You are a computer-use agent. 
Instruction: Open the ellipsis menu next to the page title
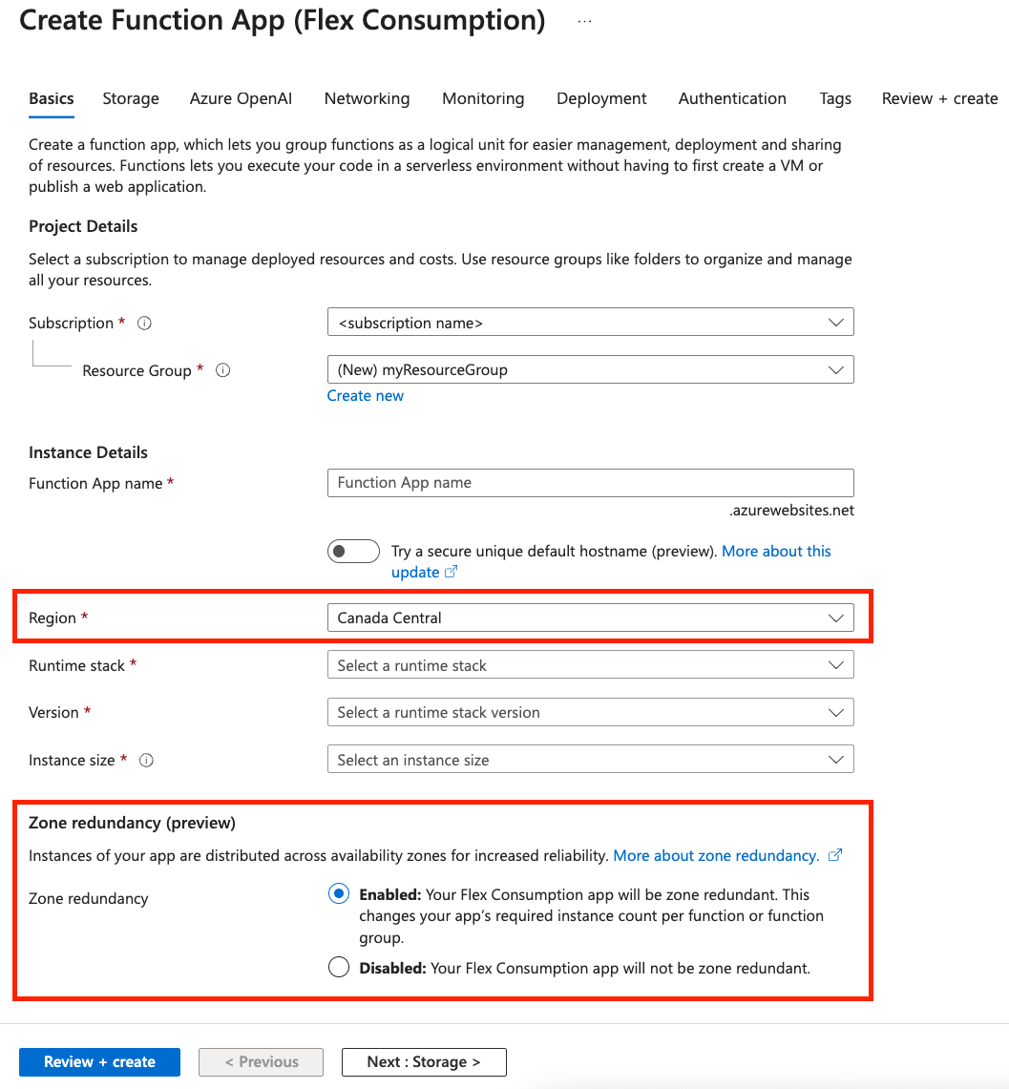click(x=584, y=19)
